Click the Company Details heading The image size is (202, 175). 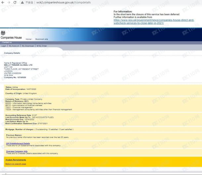12,53
